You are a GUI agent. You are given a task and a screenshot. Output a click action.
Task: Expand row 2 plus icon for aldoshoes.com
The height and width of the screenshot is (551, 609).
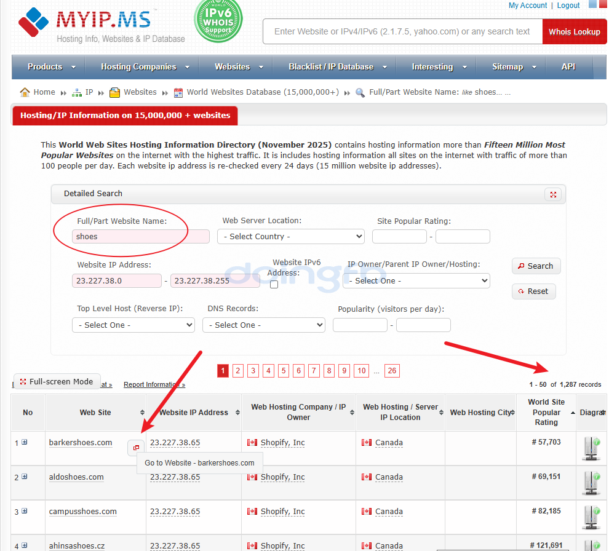point(25,477)
